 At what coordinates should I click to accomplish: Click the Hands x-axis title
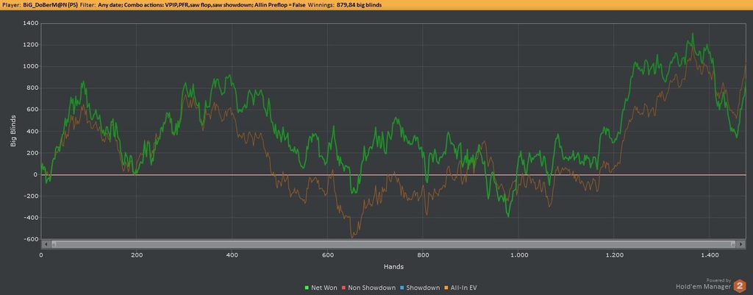[x=392, y=266]
